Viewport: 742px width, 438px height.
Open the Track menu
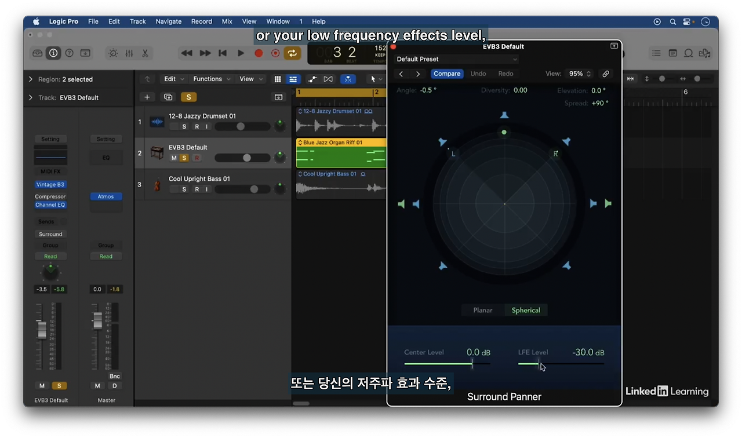[138, 21]
